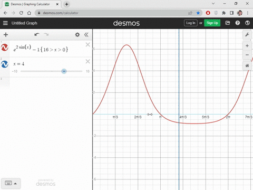The image size is (253, 190).
Task: Go back in the browser
Action: (x=5, y=13)
